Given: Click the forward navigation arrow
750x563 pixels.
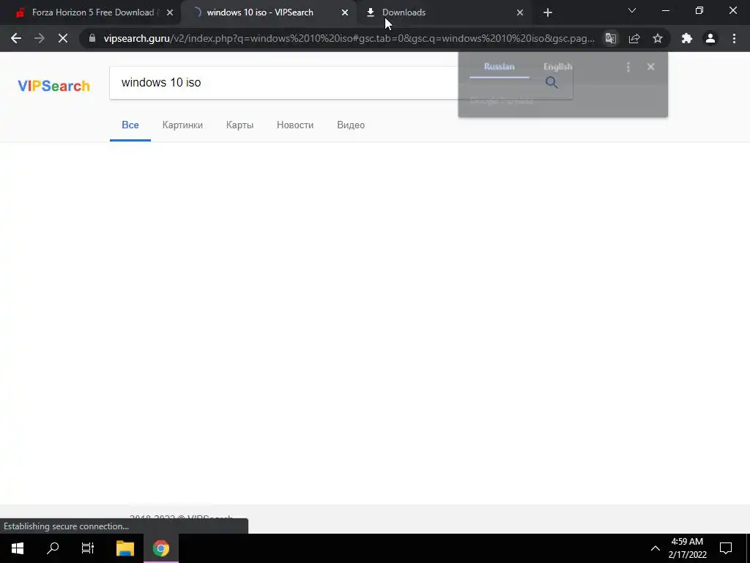Looking at the screenshot, I should pos(40,38).
